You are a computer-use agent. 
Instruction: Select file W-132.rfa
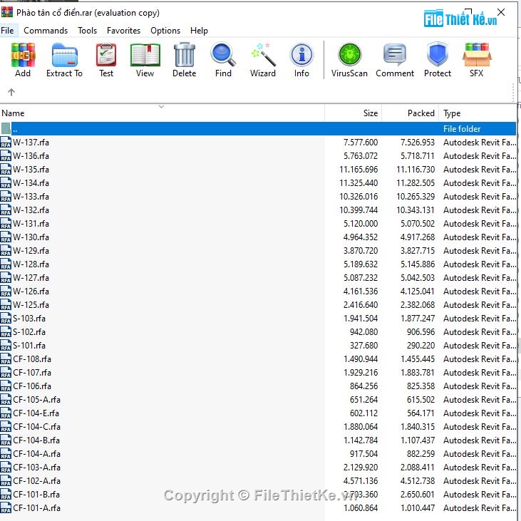pyautogui.click(x=258, y=210)
